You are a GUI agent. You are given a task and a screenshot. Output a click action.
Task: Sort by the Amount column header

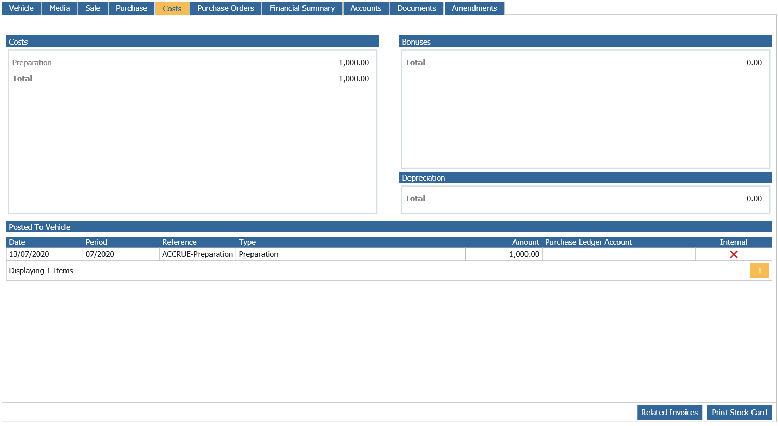pyautogui.click(x=525, y=242)
